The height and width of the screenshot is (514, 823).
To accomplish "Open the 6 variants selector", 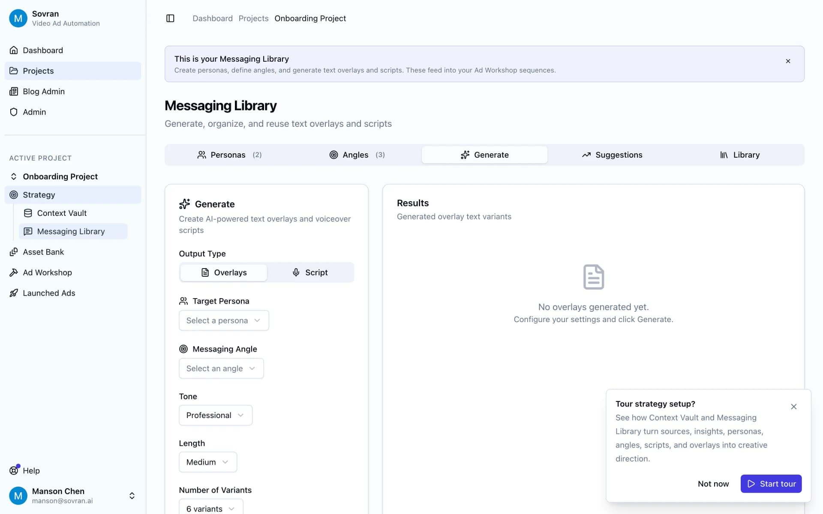I will coord(210,508).
